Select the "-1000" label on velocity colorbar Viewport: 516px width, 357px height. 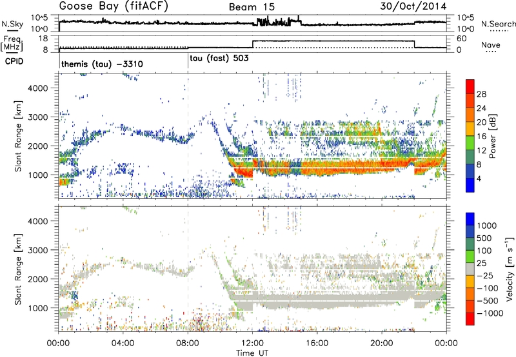[x=490, y=313]
